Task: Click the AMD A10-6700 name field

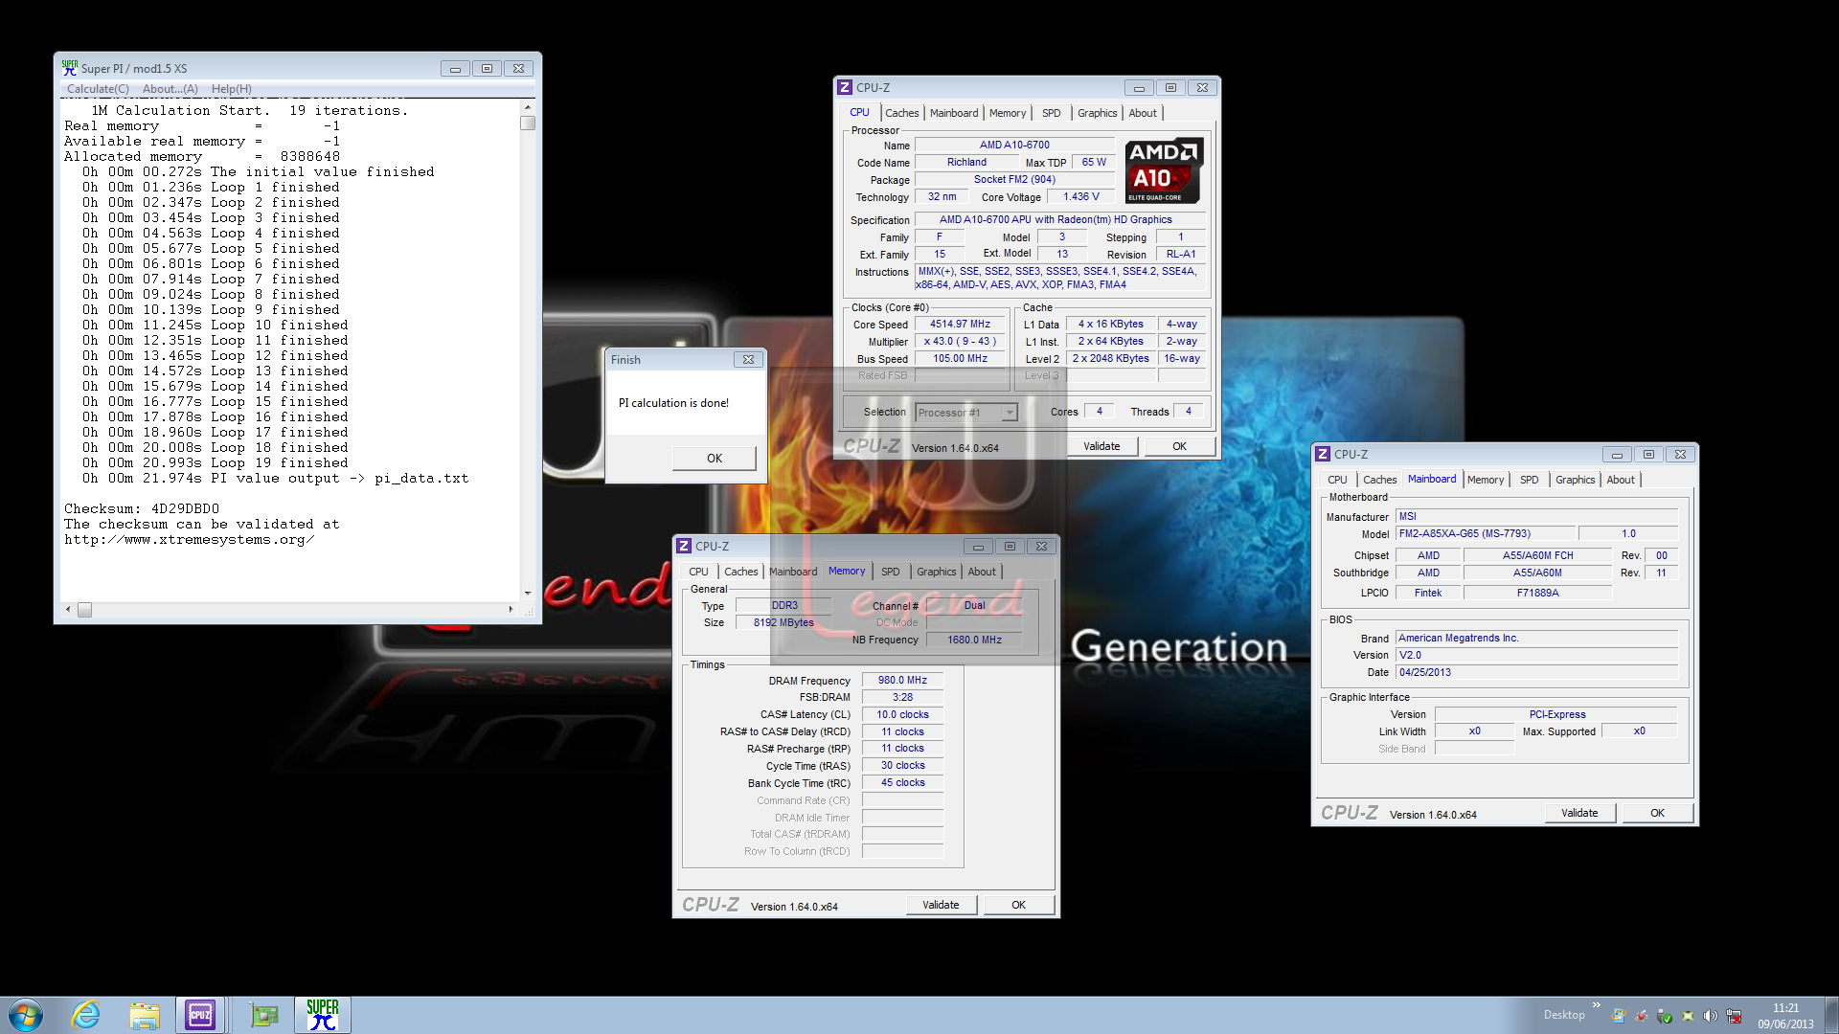Action: click(1014, 145)
